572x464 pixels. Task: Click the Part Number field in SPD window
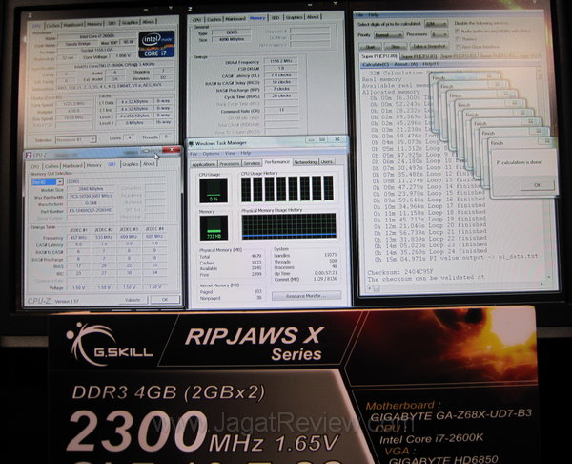(x=91, y=210)
